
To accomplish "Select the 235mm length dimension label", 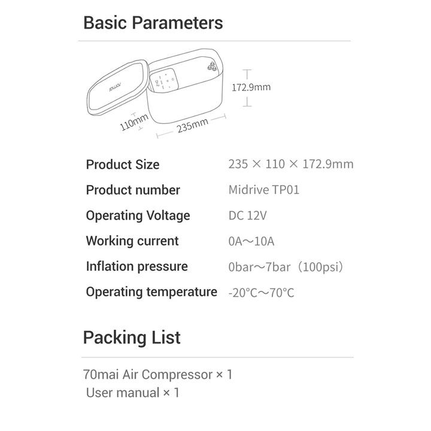I will tap(192, 126).
